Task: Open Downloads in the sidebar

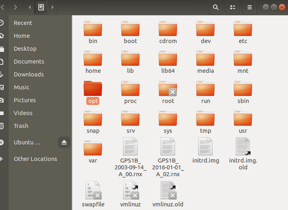Action: tap(36, 74)
